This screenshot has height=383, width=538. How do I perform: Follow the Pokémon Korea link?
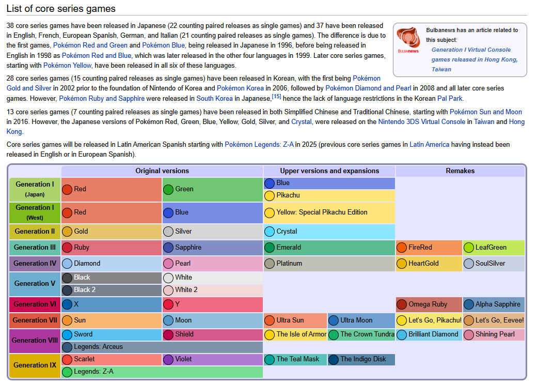click(x=240, y=88)
